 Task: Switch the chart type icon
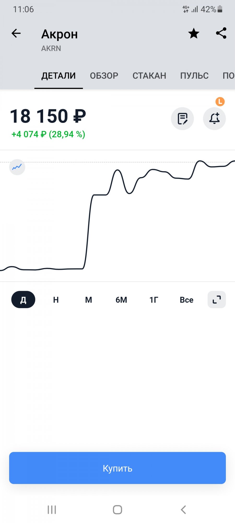[x=17, y=167]
